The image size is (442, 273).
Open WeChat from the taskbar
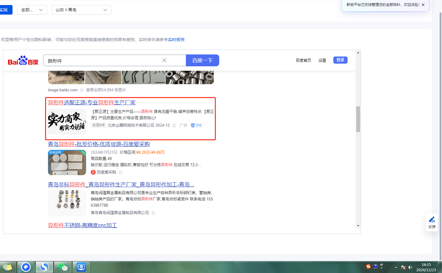click(x=63, y=267)
